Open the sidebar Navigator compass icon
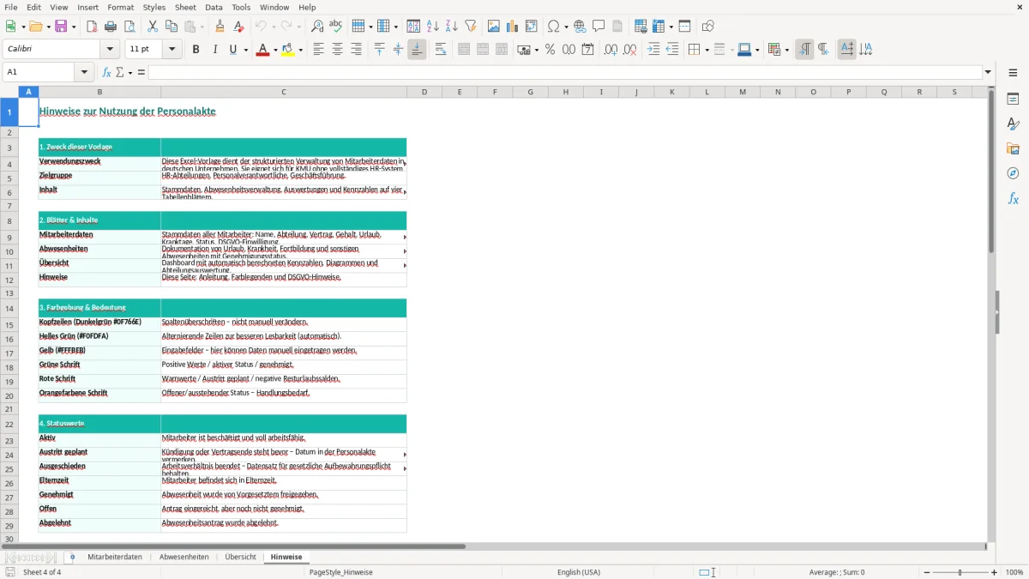This screenshot has width=1029, height=579. pos(1013,173)
